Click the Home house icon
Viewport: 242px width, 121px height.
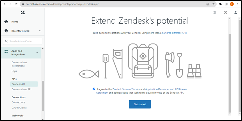point(6,22)
